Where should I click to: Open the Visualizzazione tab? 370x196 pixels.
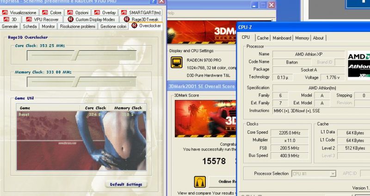19,12
